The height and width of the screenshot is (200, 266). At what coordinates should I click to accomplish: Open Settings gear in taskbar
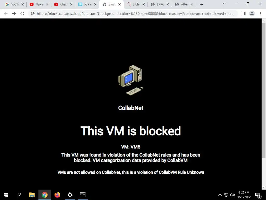(70, 195)
